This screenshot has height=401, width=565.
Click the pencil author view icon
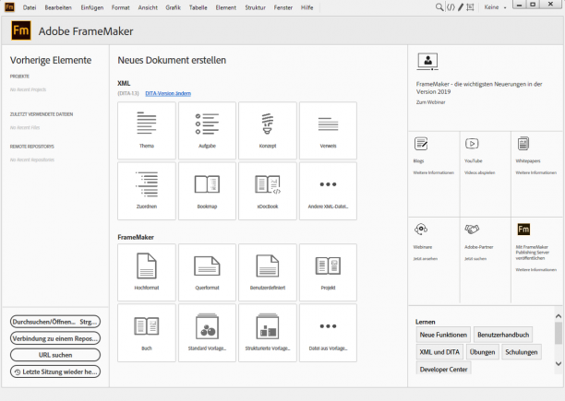(461, 7)
